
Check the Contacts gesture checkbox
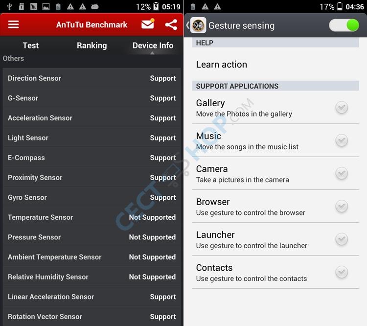pos(342,272)
